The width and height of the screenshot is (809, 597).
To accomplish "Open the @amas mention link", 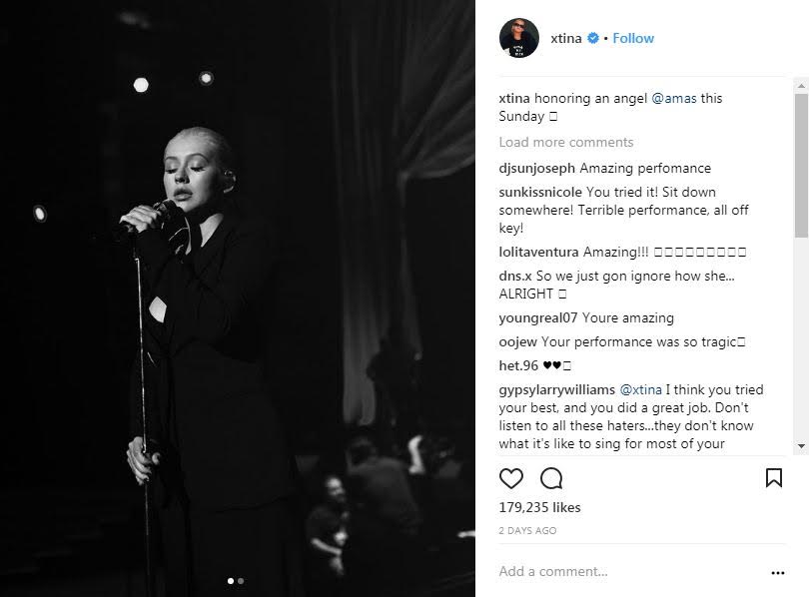I will click(x=674, y=98).
